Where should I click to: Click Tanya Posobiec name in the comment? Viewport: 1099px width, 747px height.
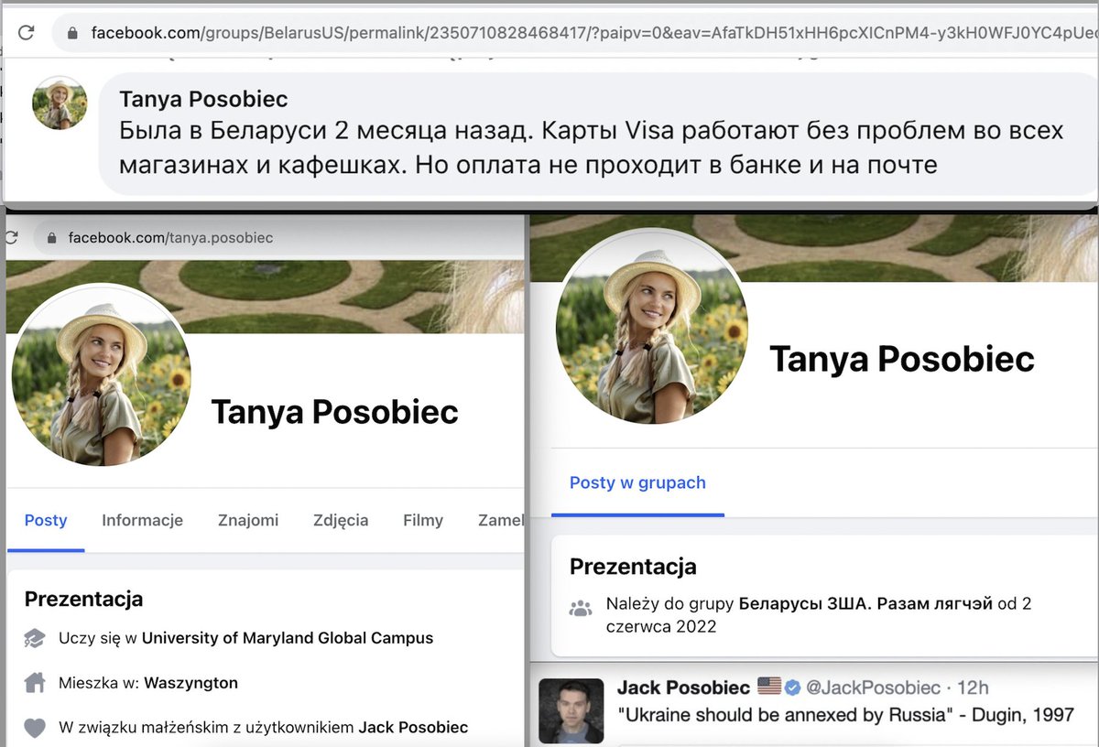click(x=203, y=99)
